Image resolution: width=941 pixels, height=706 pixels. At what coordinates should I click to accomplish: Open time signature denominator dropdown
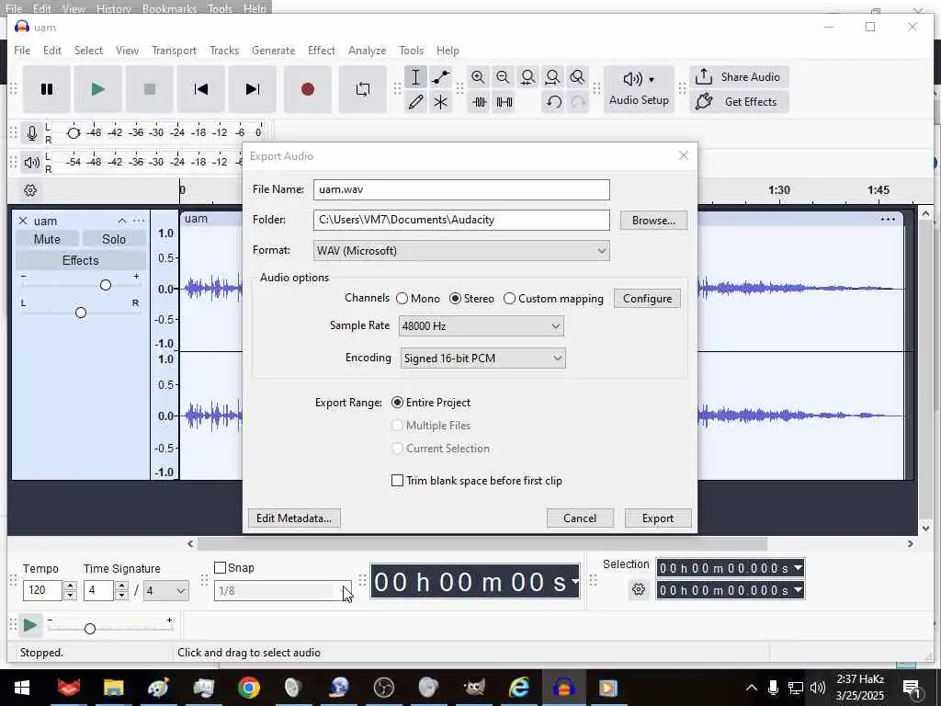click(x=166, y=591)
